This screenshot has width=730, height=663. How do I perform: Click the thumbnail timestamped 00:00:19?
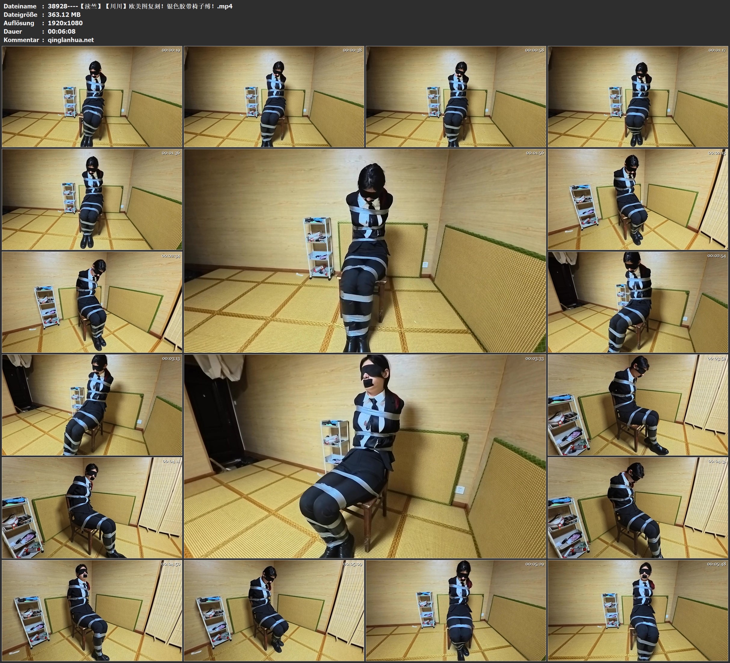(92, 96)
